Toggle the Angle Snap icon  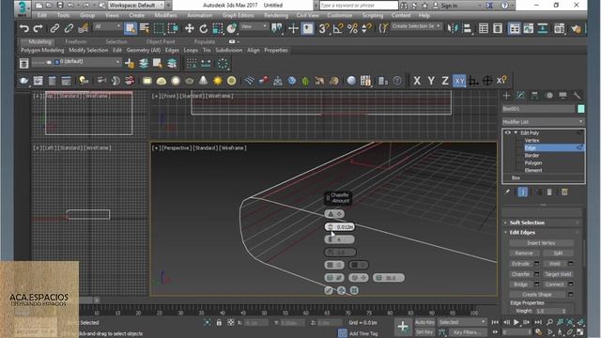click(x=338, y=28)
